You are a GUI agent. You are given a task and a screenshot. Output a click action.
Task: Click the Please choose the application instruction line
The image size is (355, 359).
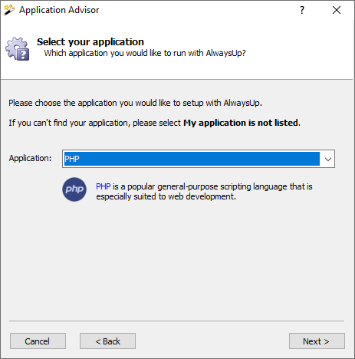136,103
